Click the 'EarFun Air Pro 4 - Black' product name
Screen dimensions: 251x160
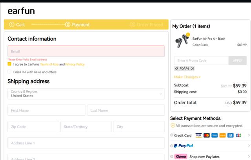(x=209, y=39)
